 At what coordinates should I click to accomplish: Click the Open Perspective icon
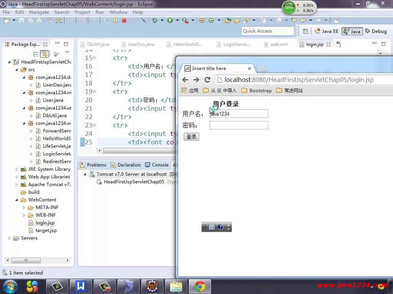point(305,31)
